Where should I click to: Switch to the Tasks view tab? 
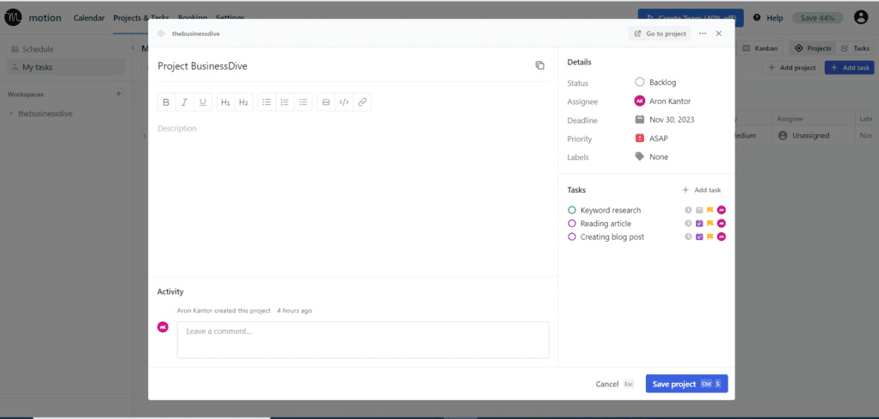[x=856, y=48]
